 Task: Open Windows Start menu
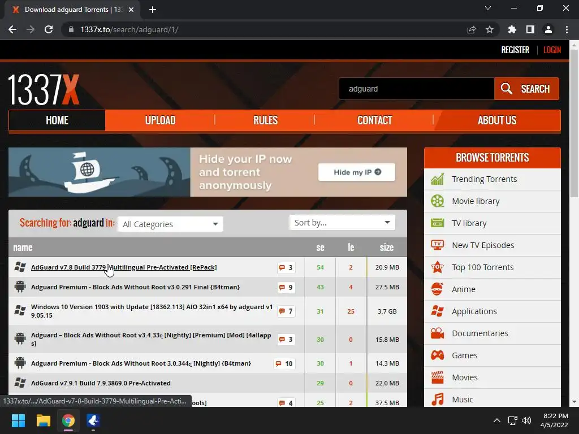(18, 420)
